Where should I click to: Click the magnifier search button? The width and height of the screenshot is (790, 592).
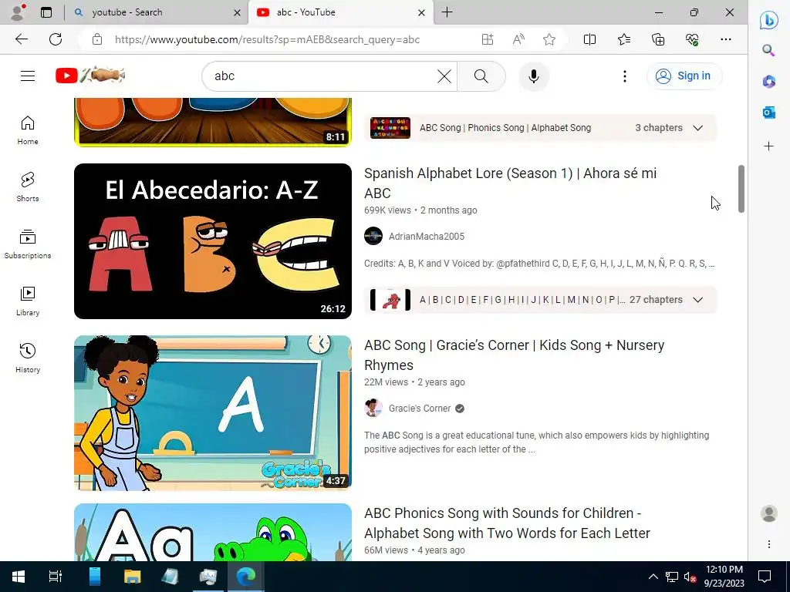[481, 76]
